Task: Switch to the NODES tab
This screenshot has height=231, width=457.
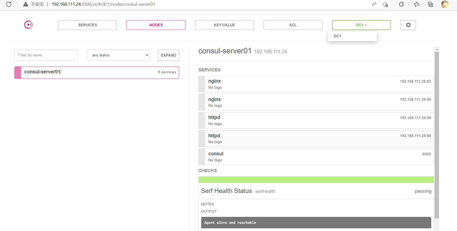Action: point(156,25)
